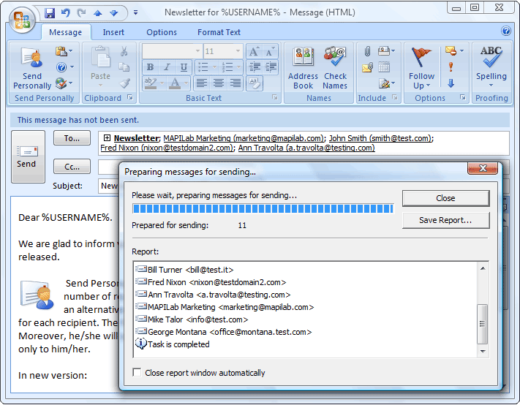Screen dimensions: 520x405
Task: Switch to the Format Text tab
Action: point(219,32)
